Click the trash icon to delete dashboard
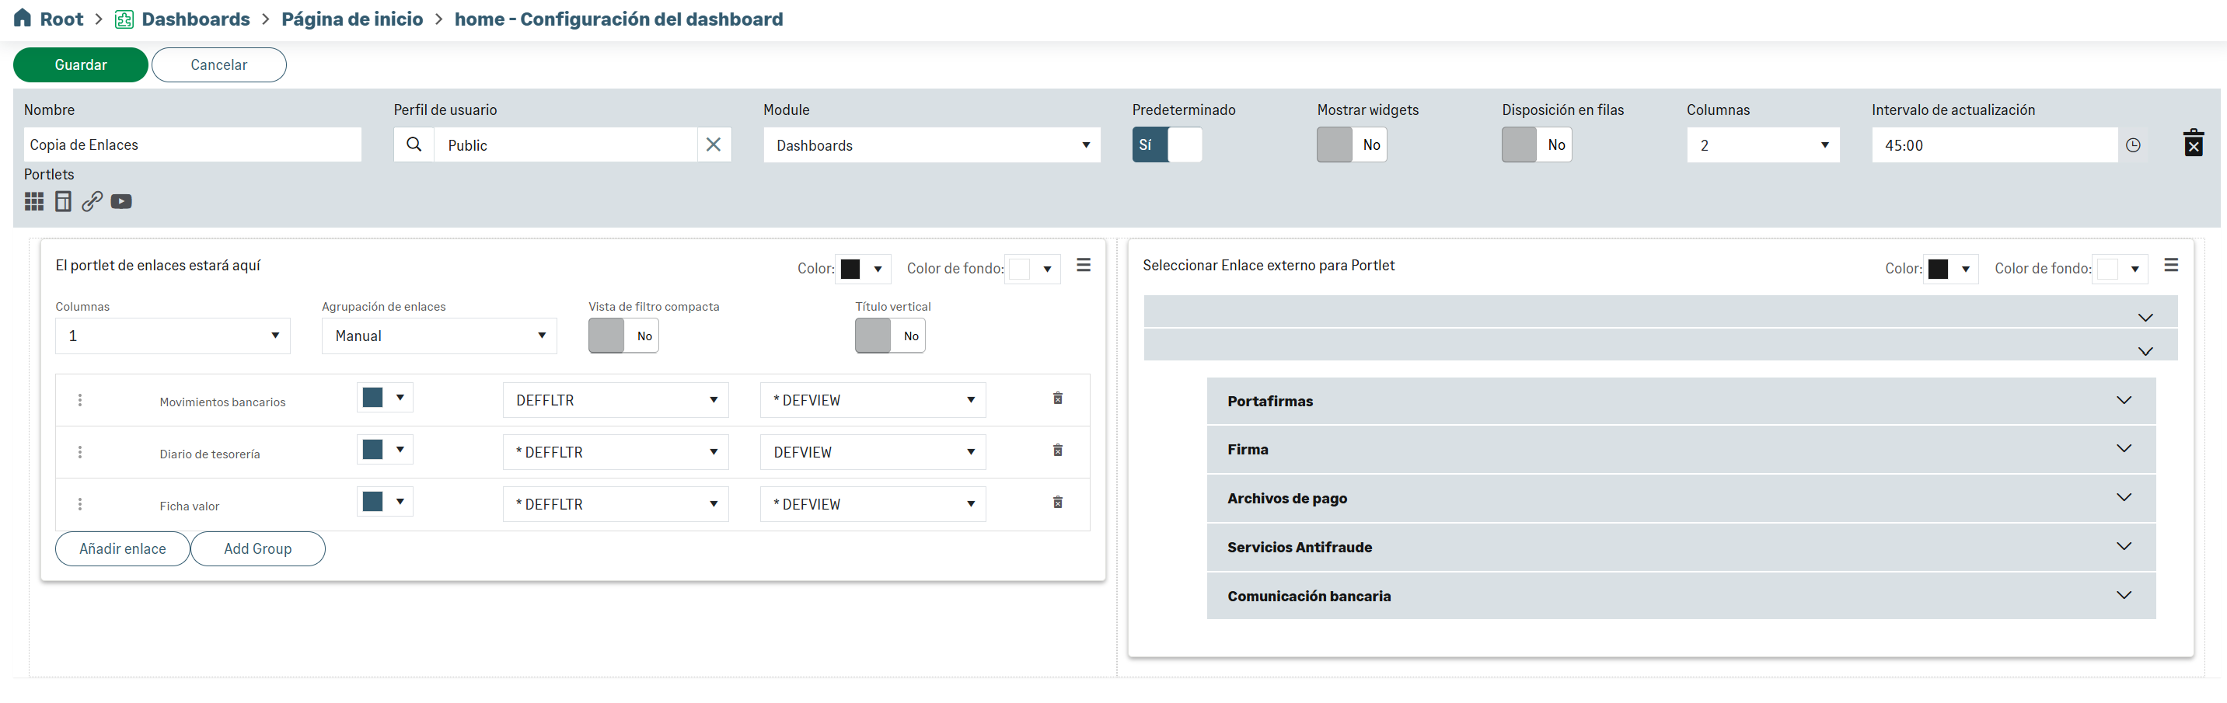 [2193, 144]
